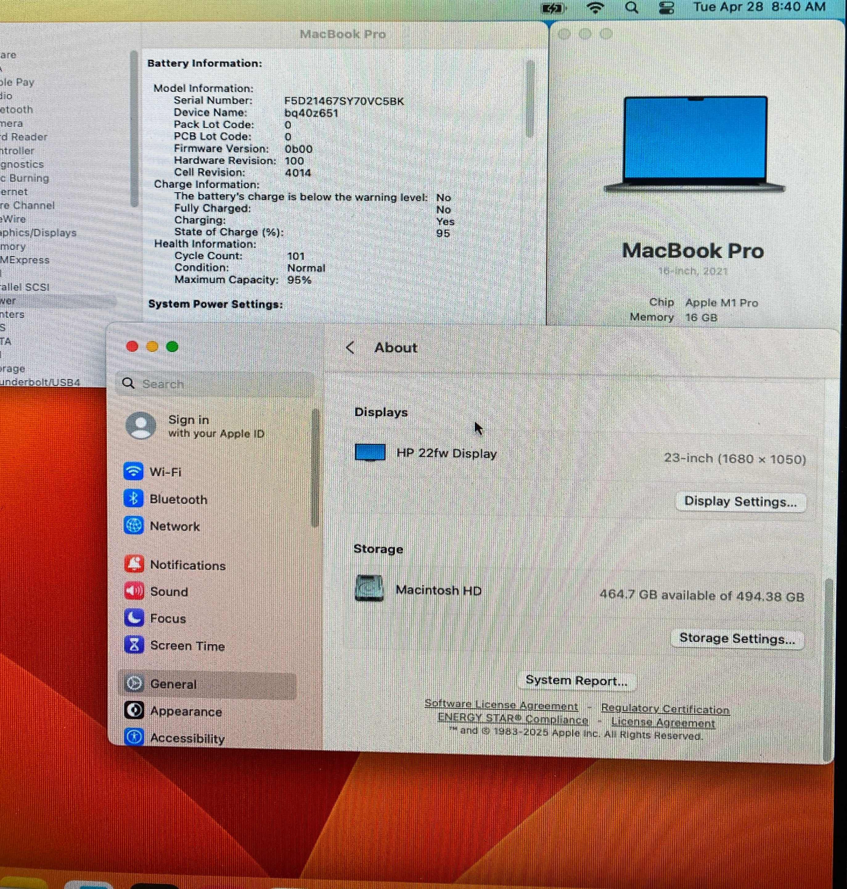Click the Maximum Capacity value 95%
Viewport: 847px width, 889px height.
tap(299, 280)
